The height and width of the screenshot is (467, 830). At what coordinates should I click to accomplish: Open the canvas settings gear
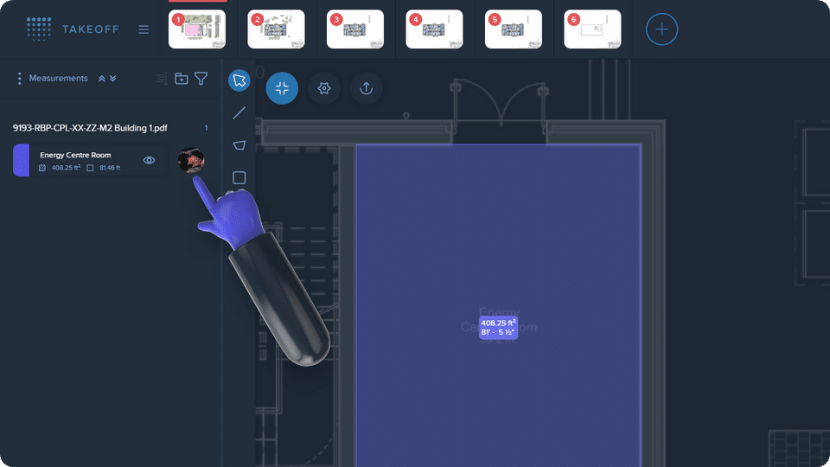tap(324, 88)
